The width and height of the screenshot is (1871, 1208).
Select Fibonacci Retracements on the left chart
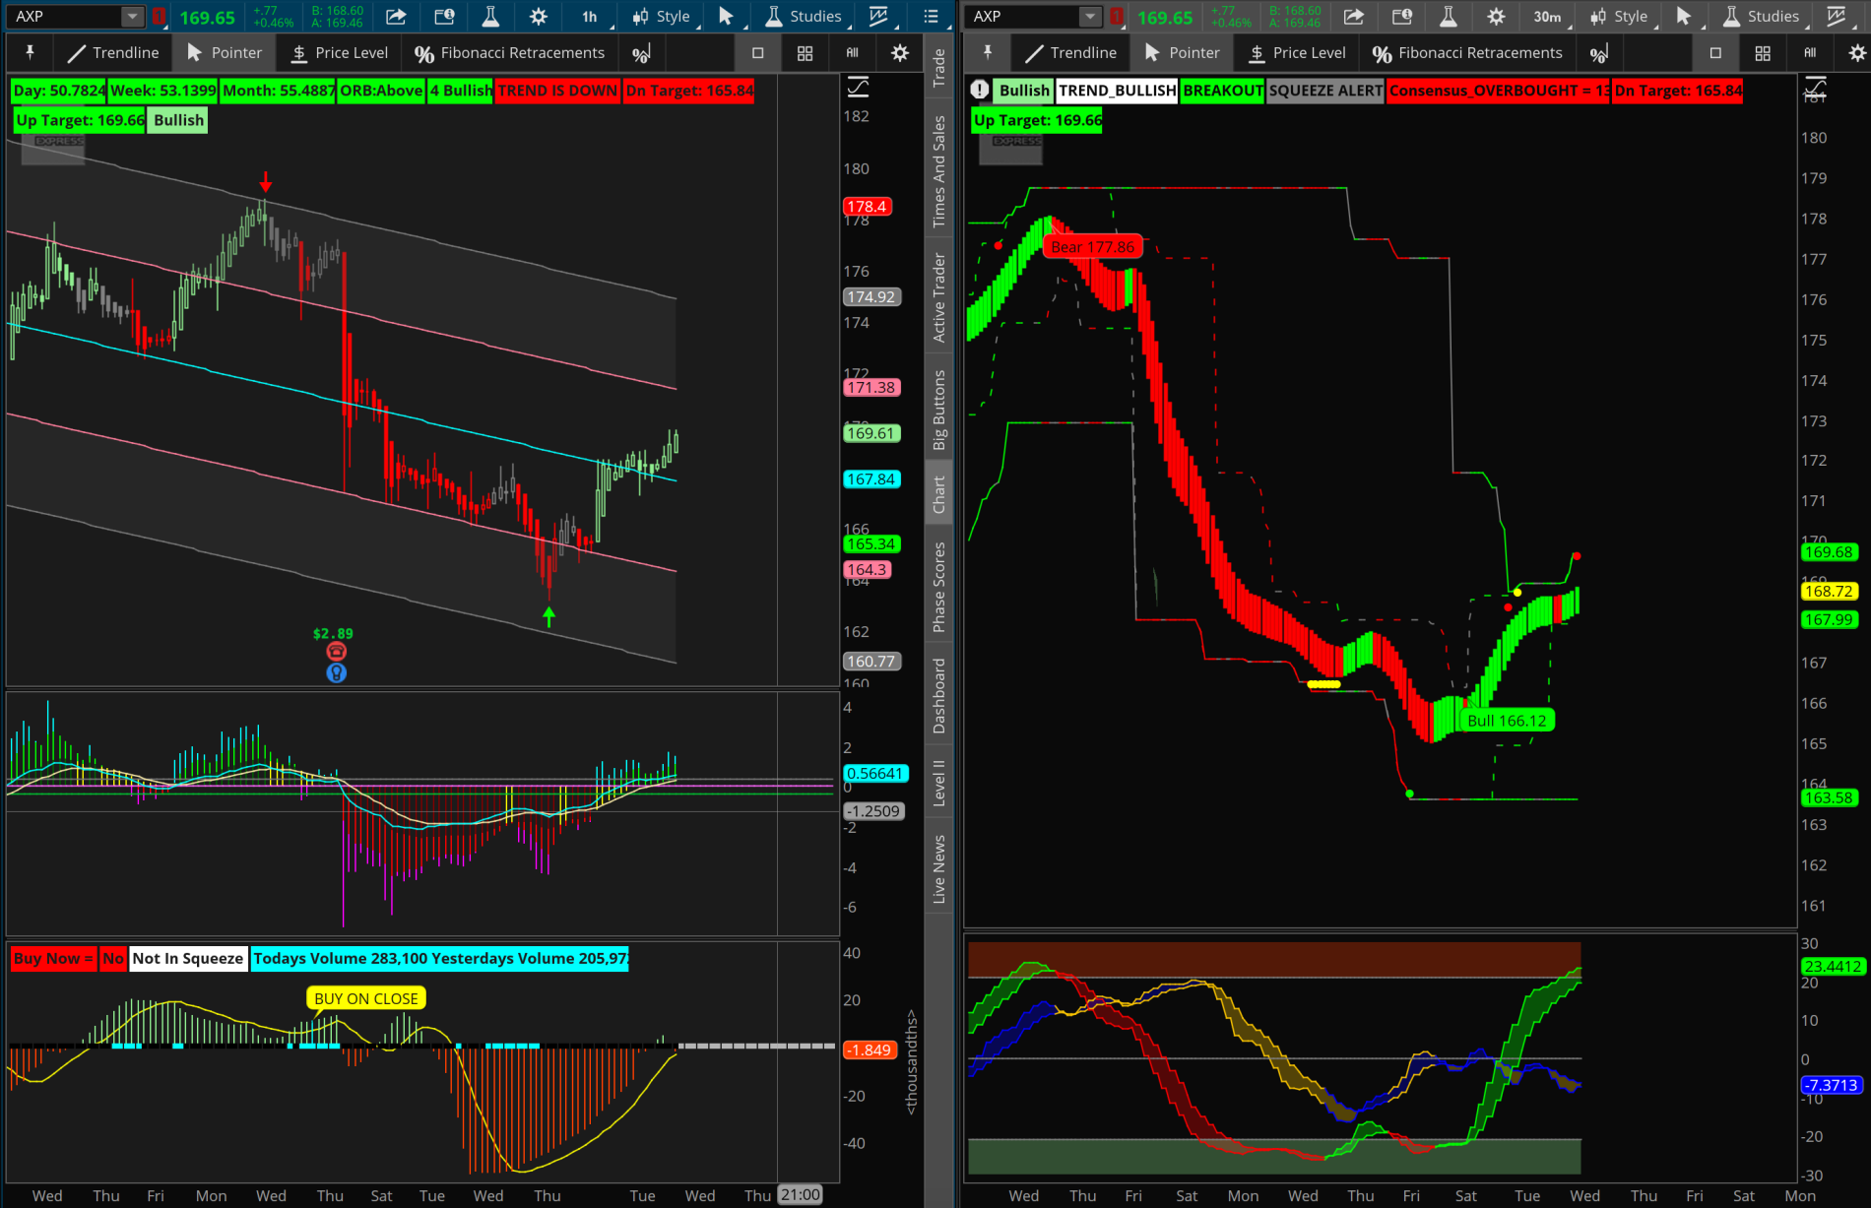[x=509, y=52]
